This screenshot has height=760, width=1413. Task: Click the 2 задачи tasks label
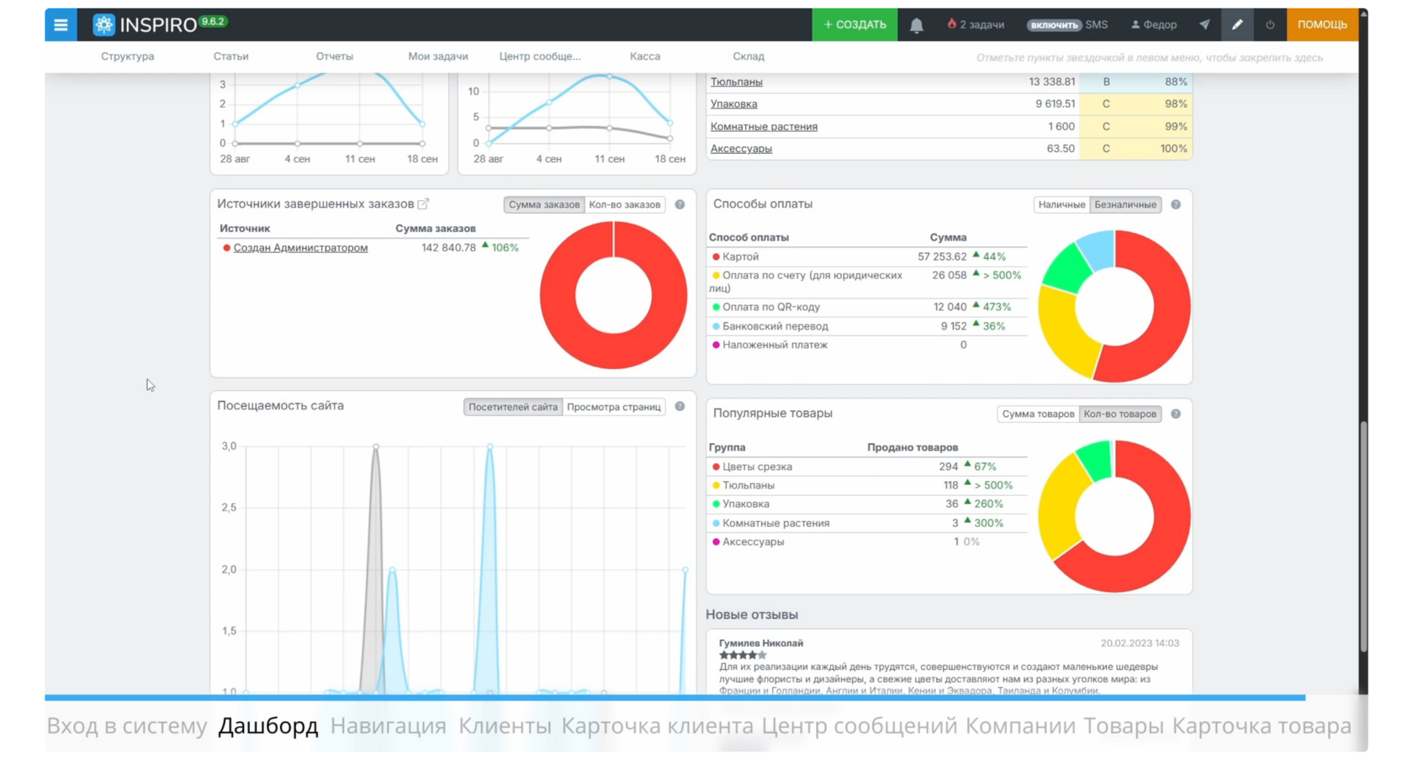point(982,24)
